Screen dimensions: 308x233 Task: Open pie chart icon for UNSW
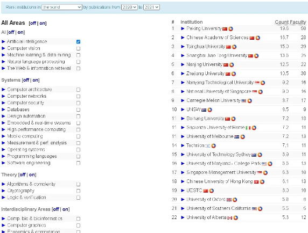[x=210, y=110]
